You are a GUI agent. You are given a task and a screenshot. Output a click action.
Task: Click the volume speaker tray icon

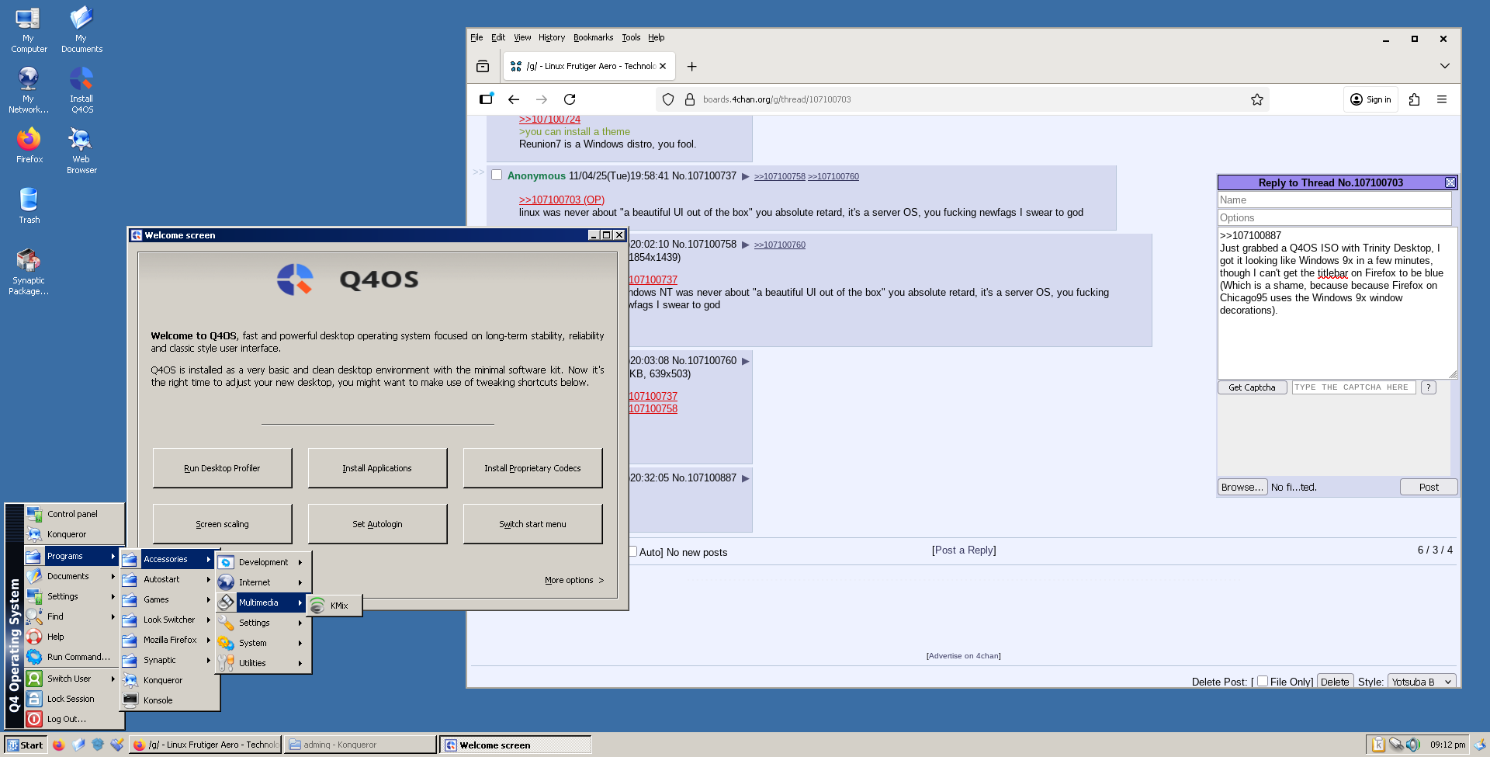tap(1413, 745)
